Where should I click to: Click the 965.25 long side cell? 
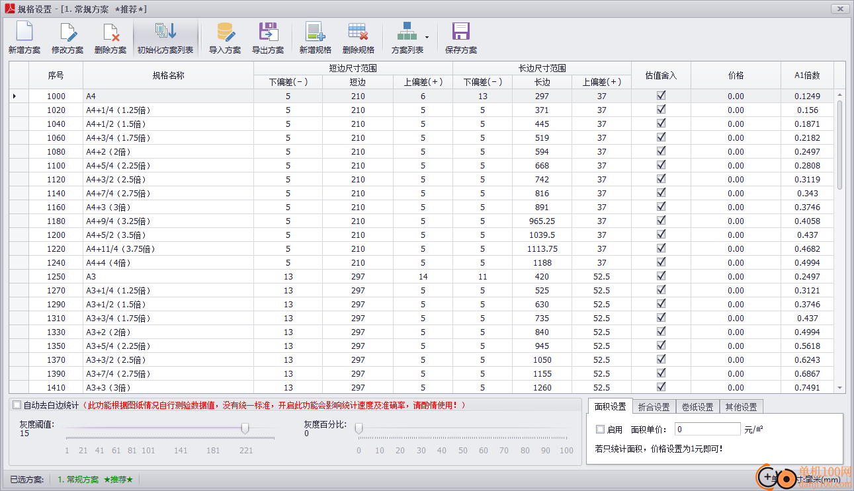(x=542, y=221)
